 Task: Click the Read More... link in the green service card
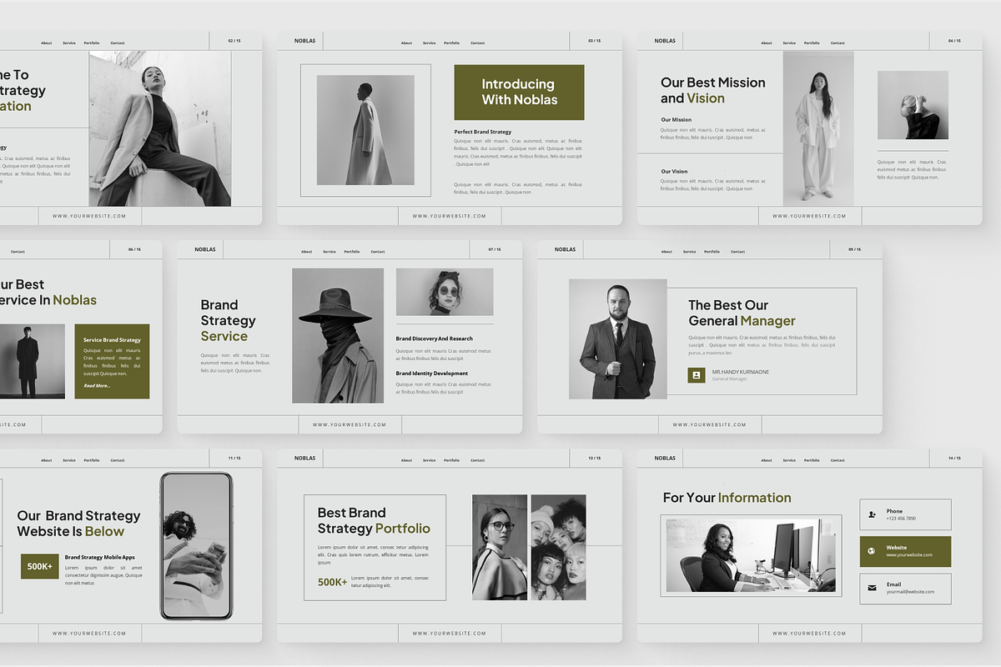tap(97, 385)
